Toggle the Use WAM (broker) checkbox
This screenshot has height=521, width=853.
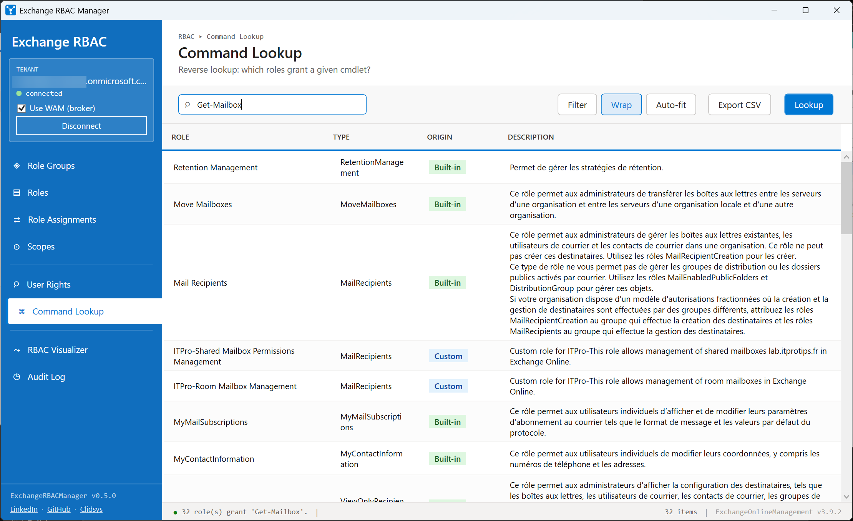click(22, 108)
